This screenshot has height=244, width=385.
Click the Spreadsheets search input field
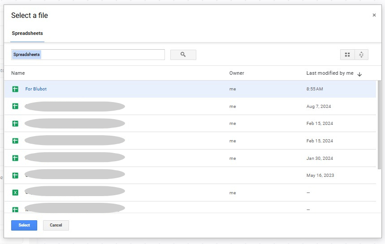(x=88, y=55)
